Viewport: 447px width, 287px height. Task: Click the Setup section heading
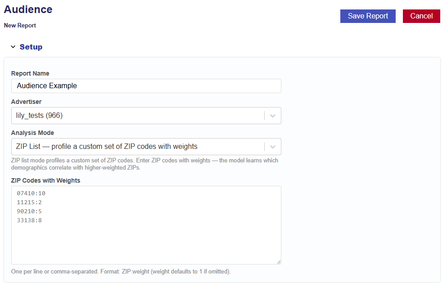pos(31,47)
